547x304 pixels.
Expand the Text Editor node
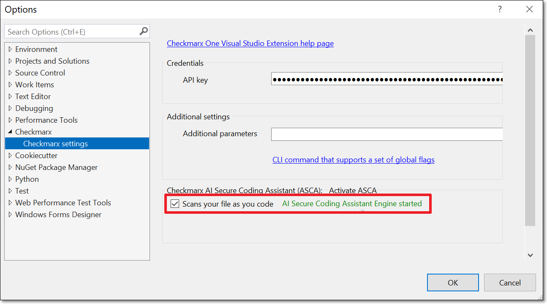coord(11,97)
